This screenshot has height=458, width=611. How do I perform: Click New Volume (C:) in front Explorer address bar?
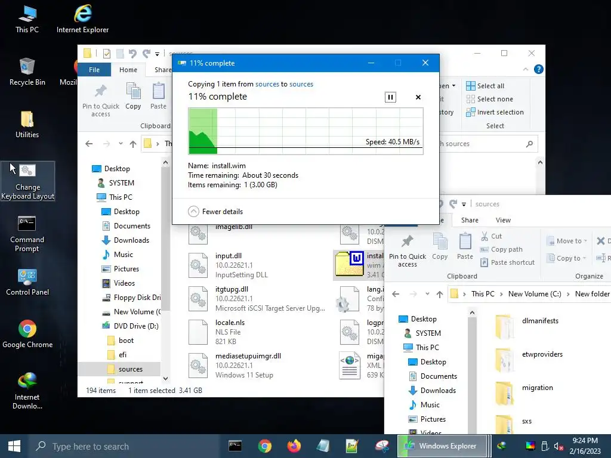coord(535,294)
